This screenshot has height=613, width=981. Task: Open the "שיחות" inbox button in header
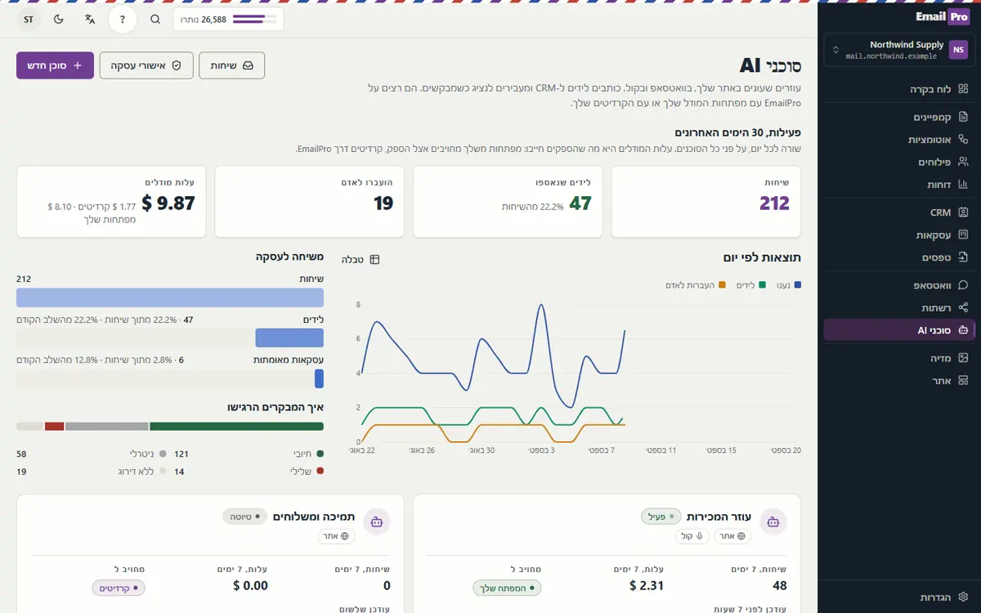(232, 65)
